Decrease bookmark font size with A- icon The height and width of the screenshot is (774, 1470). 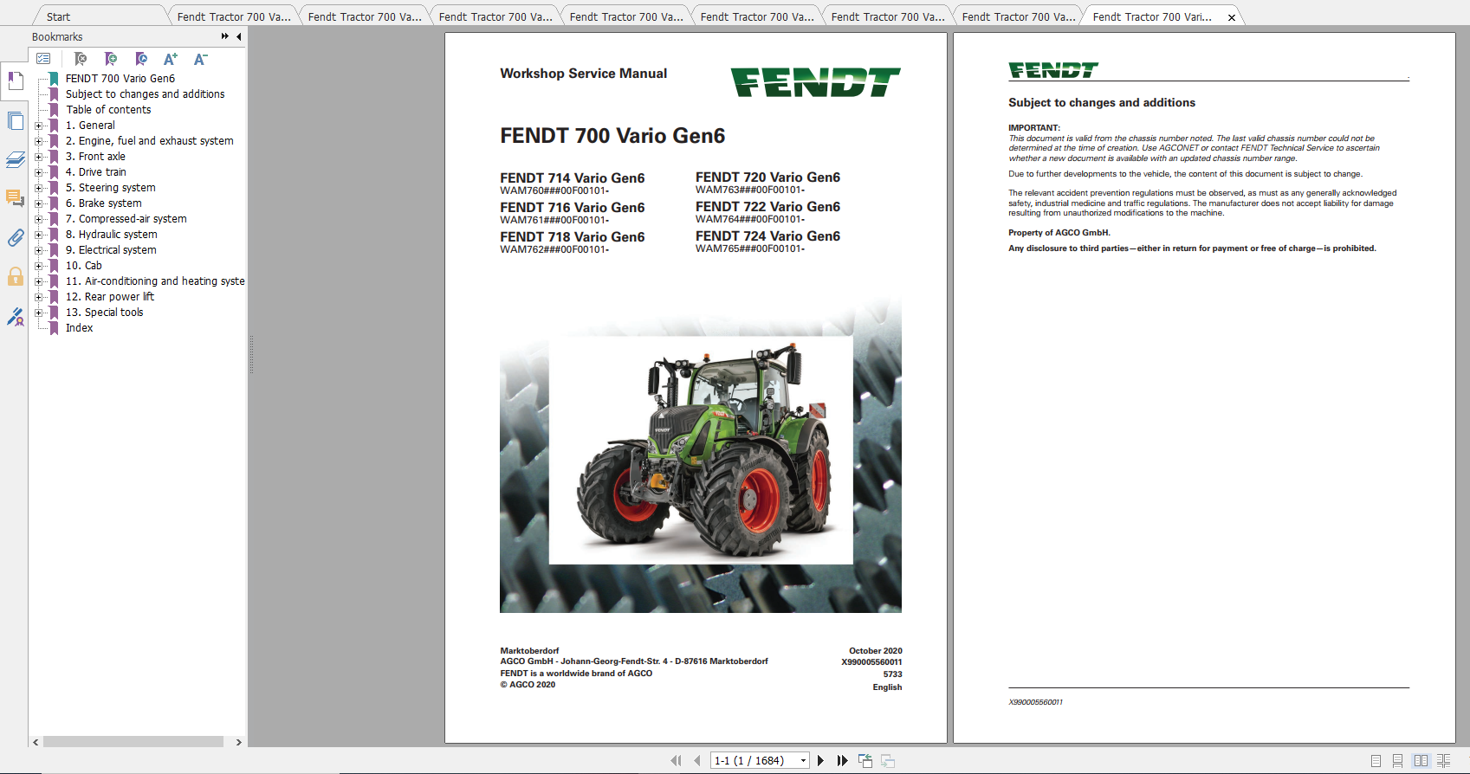(x=200, y=59)
